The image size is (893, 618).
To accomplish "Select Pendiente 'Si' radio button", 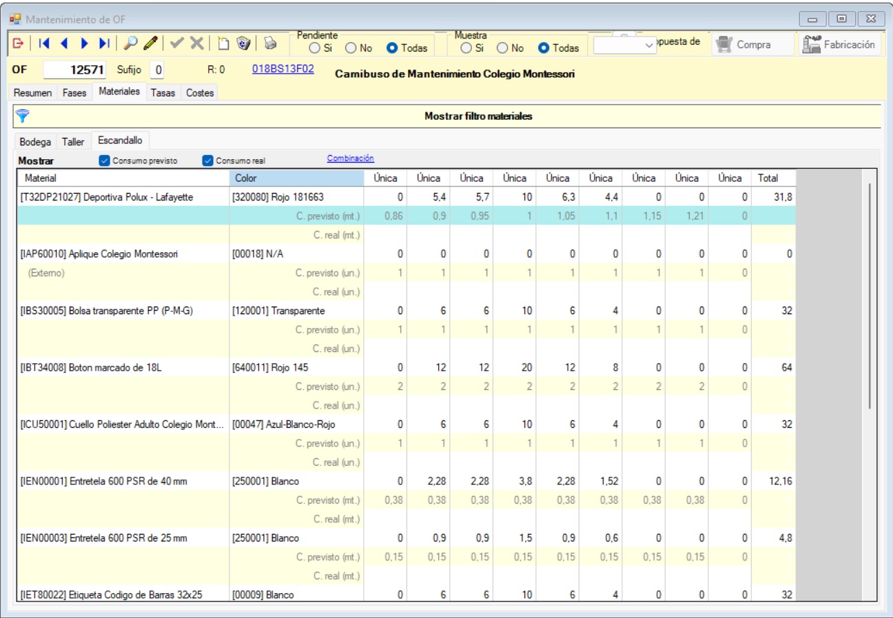I will click(x=314, y=48).
